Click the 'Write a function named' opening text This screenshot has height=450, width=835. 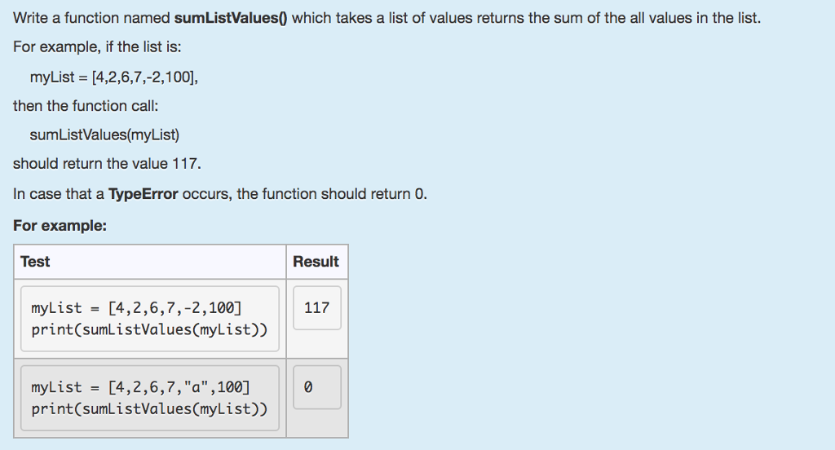pyautogui.click(x=91, y=18)
